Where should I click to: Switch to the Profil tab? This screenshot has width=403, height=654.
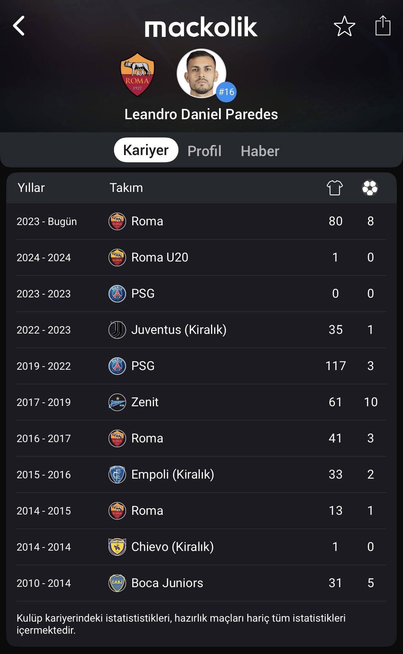coord(204,151)
